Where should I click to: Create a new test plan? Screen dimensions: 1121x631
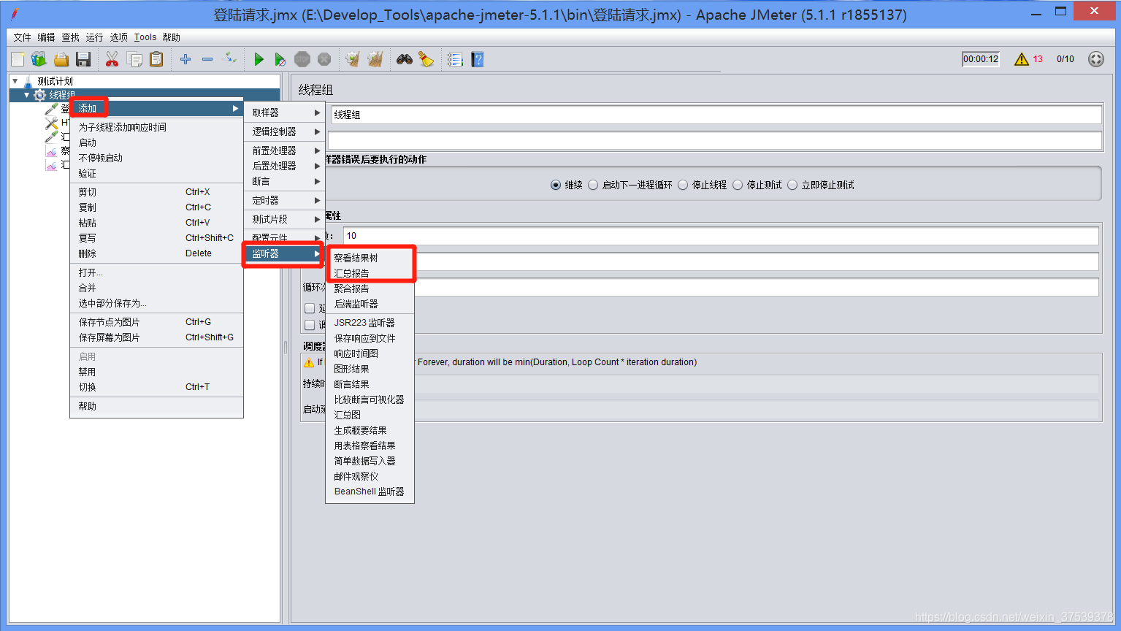(18, 59)
